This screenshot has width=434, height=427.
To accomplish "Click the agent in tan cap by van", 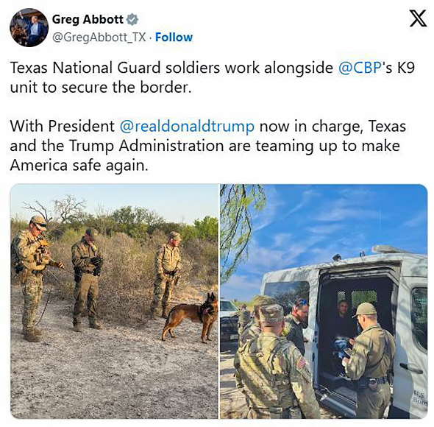I will click(x=369, y=360).
